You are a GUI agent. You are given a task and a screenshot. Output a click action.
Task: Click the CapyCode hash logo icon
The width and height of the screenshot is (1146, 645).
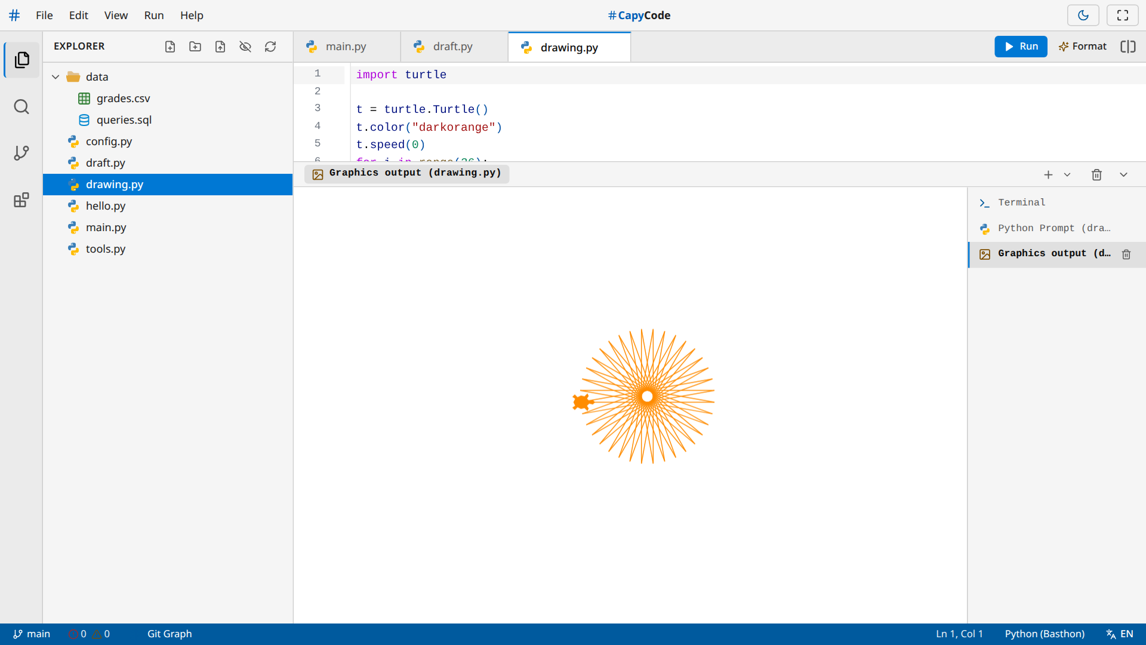click(14, 16)
